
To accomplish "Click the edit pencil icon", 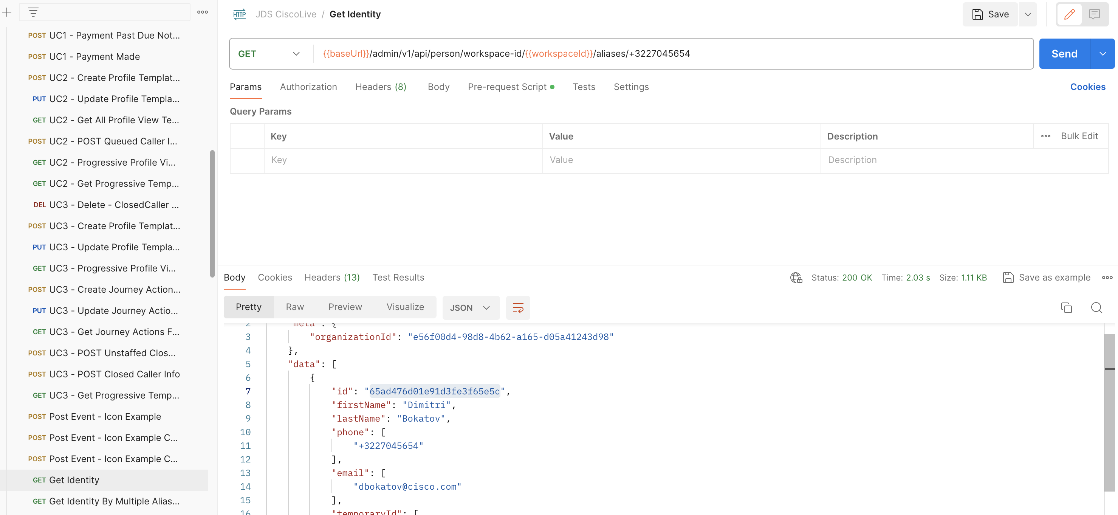I will click(1070, 13).
